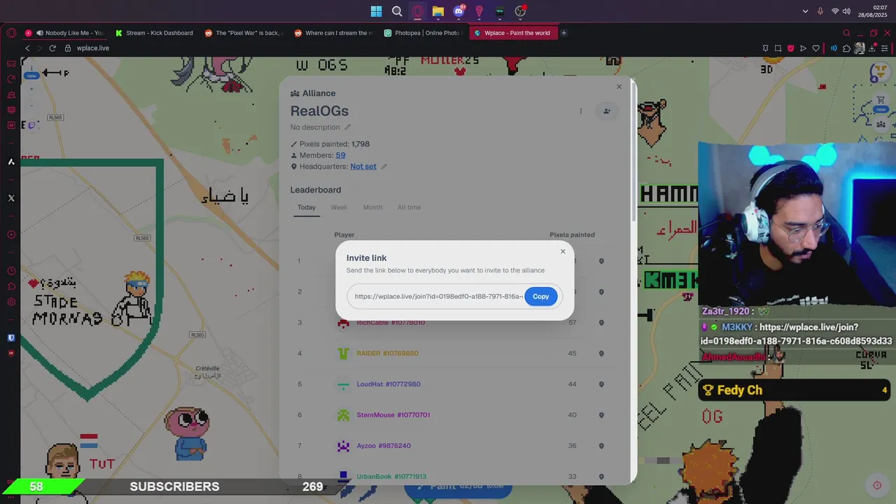Open the alliance group button on map
The width and height of the screenshot is (896, 504).
881,125
